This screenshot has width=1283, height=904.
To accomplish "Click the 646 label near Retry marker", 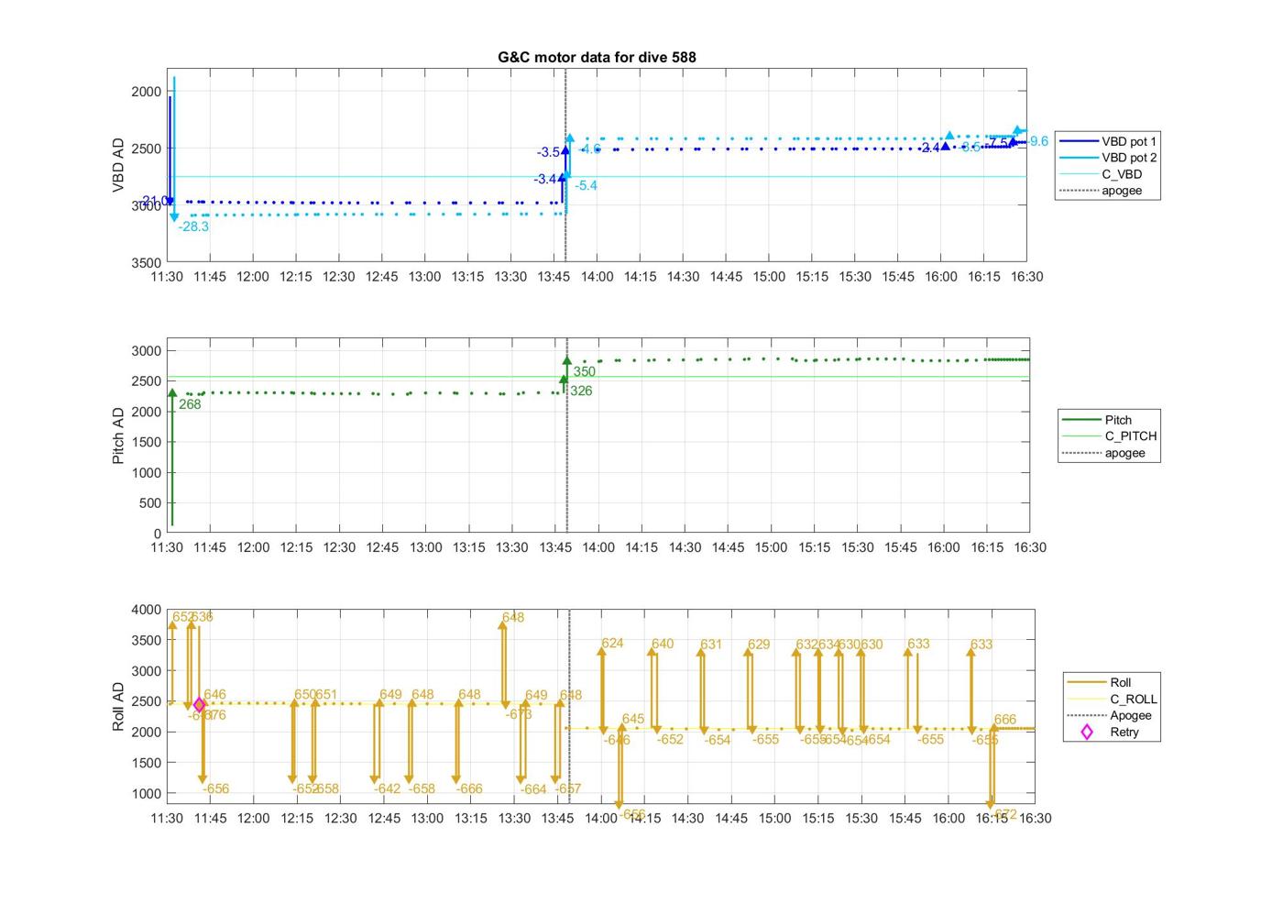I will [x=214, y=694].
